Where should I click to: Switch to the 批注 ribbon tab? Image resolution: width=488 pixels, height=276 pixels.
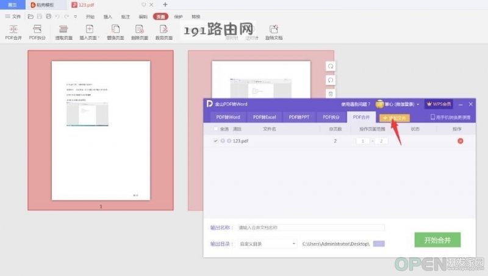pos(126,17)
